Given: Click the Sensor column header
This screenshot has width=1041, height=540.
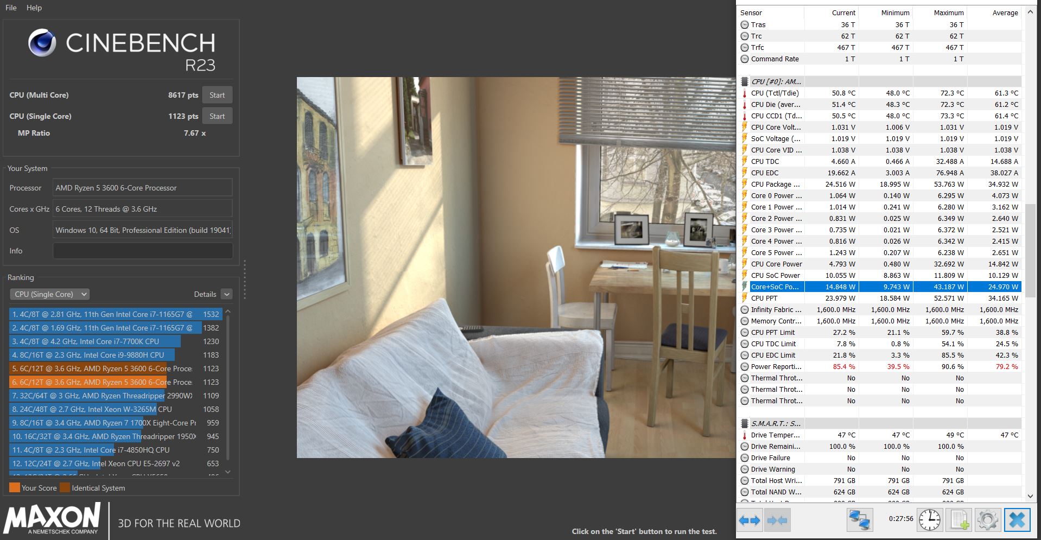Looking at the screenshot, I should click(x=770, y=12).
